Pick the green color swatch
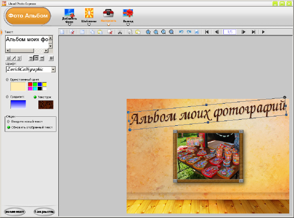The image size is (294, 218). click(35, 84)
